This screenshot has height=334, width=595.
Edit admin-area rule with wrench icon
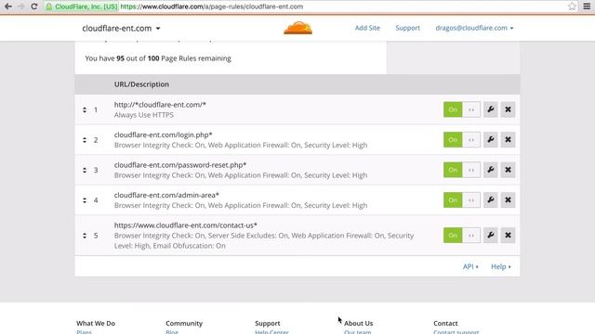[x=490, y=200]
